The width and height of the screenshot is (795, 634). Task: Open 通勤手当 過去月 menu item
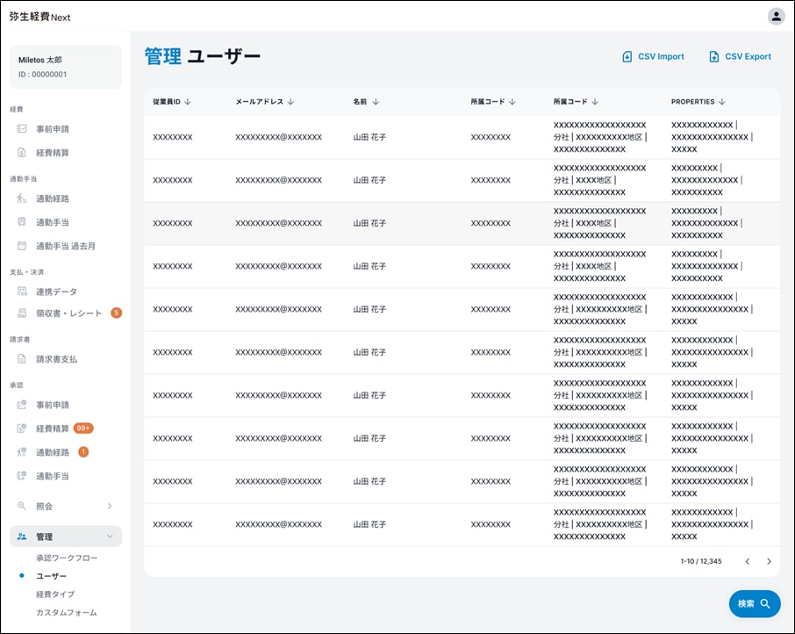point(66,246)
